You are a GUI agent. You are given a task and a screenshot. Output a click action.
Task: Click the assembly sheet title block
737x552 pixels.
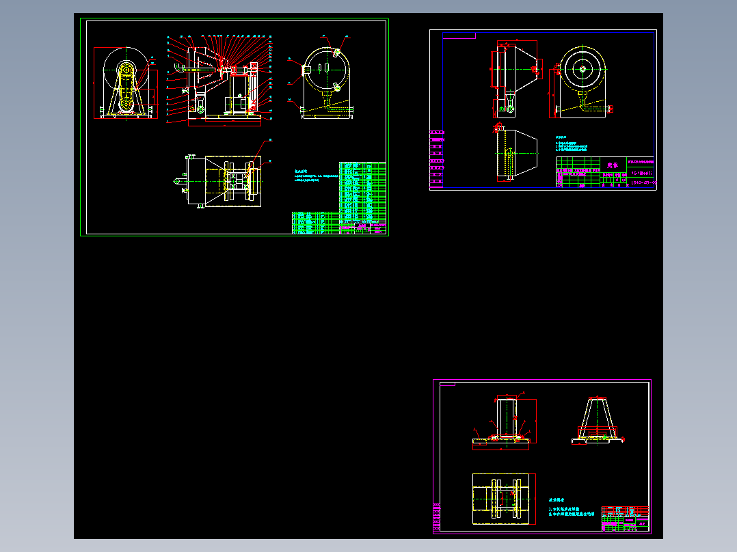pyautogui.click(x=362, y=228)
